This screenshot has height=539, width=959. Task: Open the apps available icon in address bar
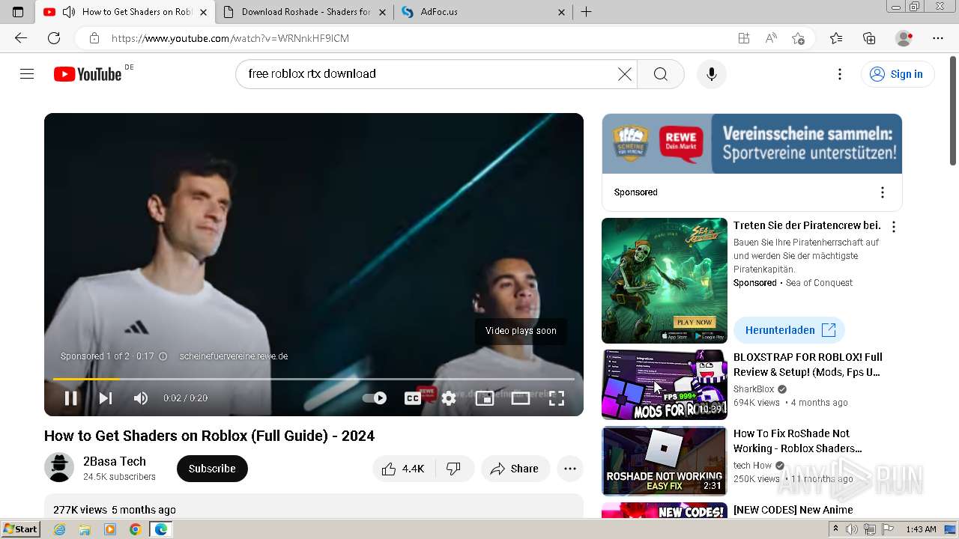click(x=743, y=38)
